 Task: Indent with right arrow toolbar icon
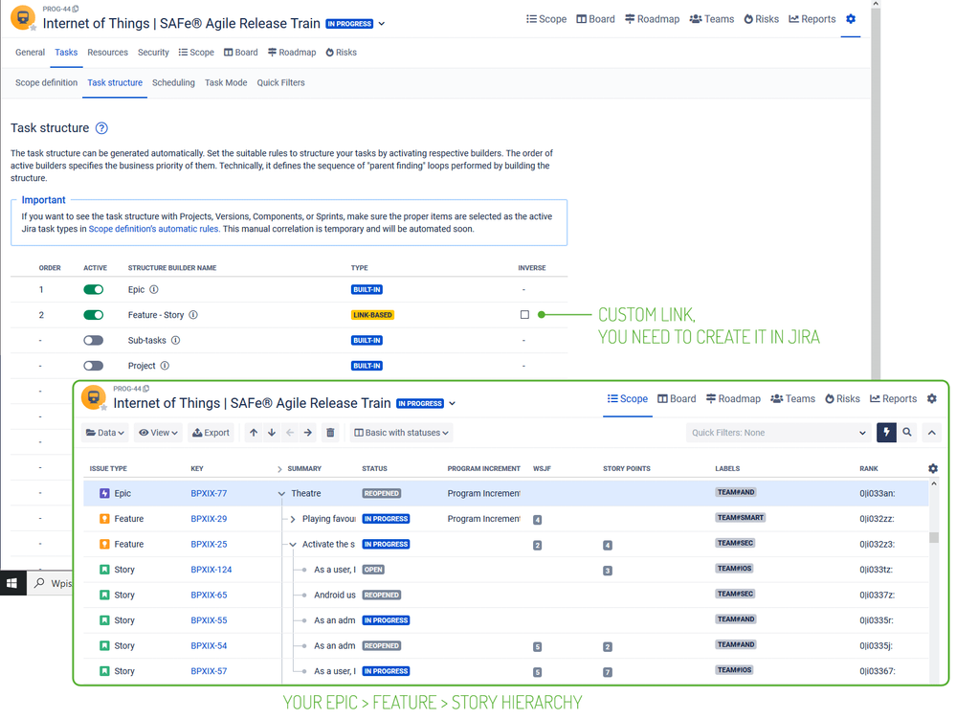(x=308, y=433)
